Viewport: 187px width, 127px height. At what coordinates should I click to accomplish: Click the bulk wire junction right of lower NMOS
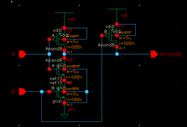pyautogui.click(x=87, y=92)
